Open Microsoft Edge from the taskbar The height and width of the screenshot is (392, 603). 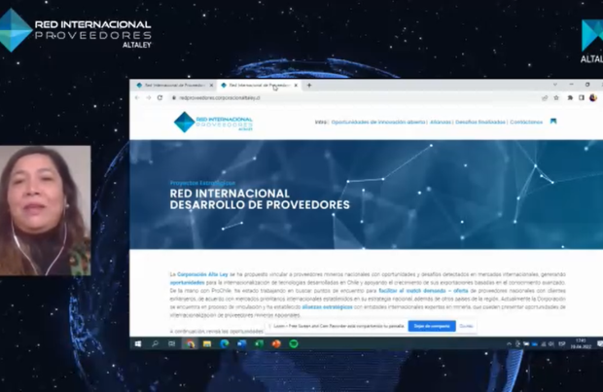(x=225, y=344)
